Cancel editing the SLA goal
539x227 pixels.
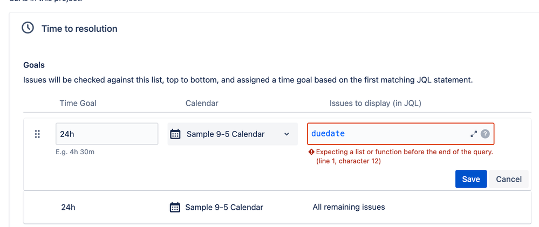point(509,179)
